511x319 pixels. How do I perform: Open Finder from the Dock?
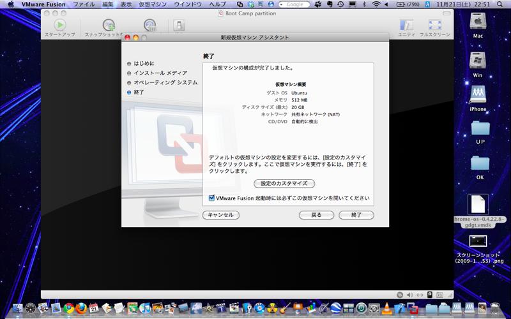[17, 308]
